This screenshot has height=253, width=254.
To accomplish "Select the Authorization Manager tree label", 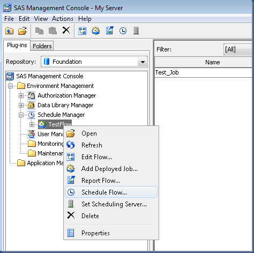I will click(67, 95).
